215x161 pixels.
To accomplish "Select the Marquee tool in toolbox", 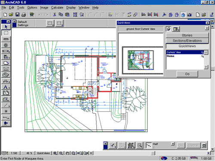I will [6, 33].
